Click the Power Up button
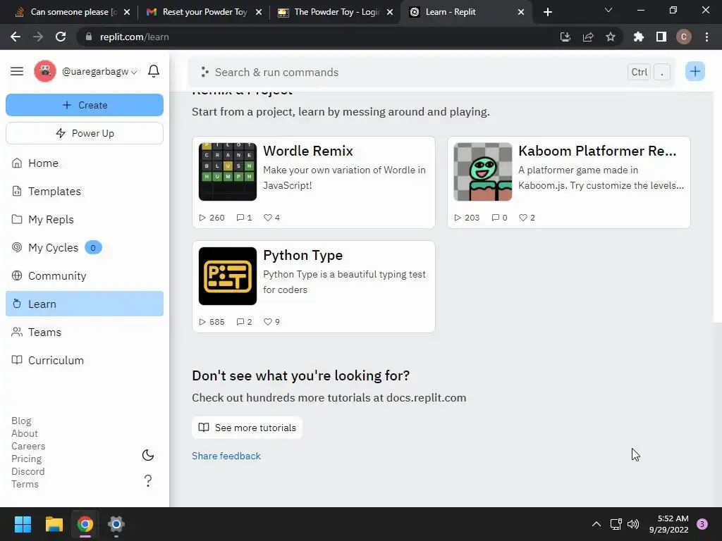The height and width of the screenshot is (541, 722). (x=85, y=133)
